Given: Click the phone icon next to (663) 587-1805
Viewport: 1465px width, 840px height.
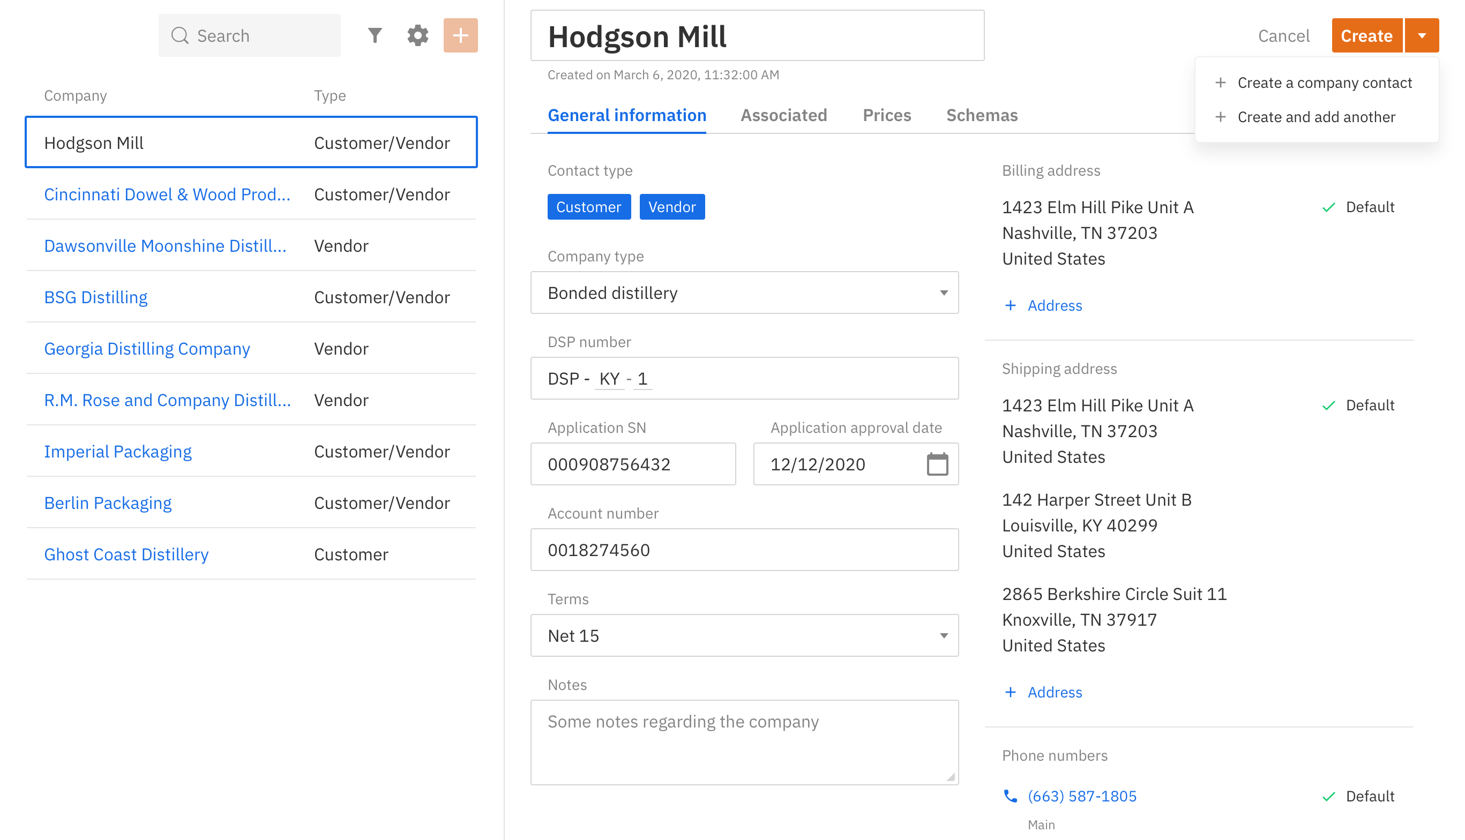Looking at the screenshot, I should 1010,796.
